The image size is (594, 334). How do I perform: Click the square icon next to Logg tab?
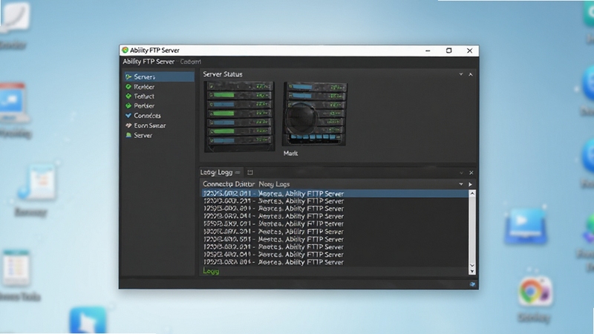250,172
